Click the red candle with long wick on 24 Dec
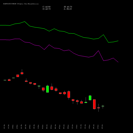The height and width of the screenshot is (133, 133). [22, 73]
